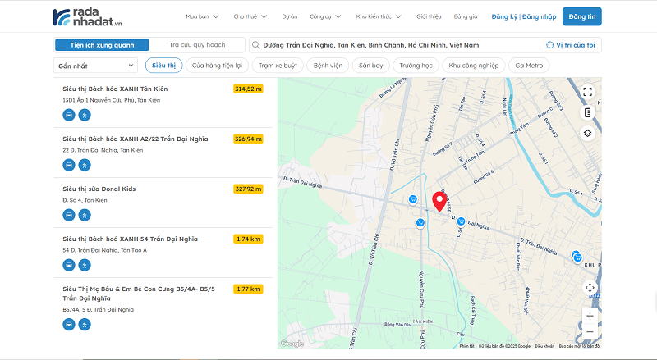Image resolution: width=657 pixels, height=360 pixels.
Task: Open Siêu Thị Mẹ Bầu & Em Bé result
Action: [139, 294]
